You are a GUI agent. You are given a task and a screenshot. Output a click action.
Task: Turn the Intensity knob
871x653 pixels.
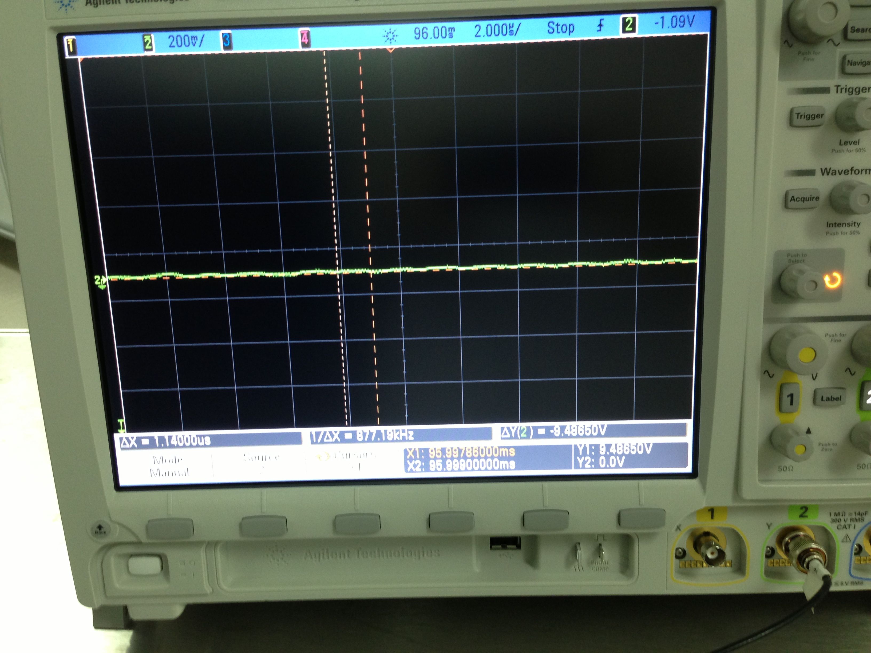point(851,198)
